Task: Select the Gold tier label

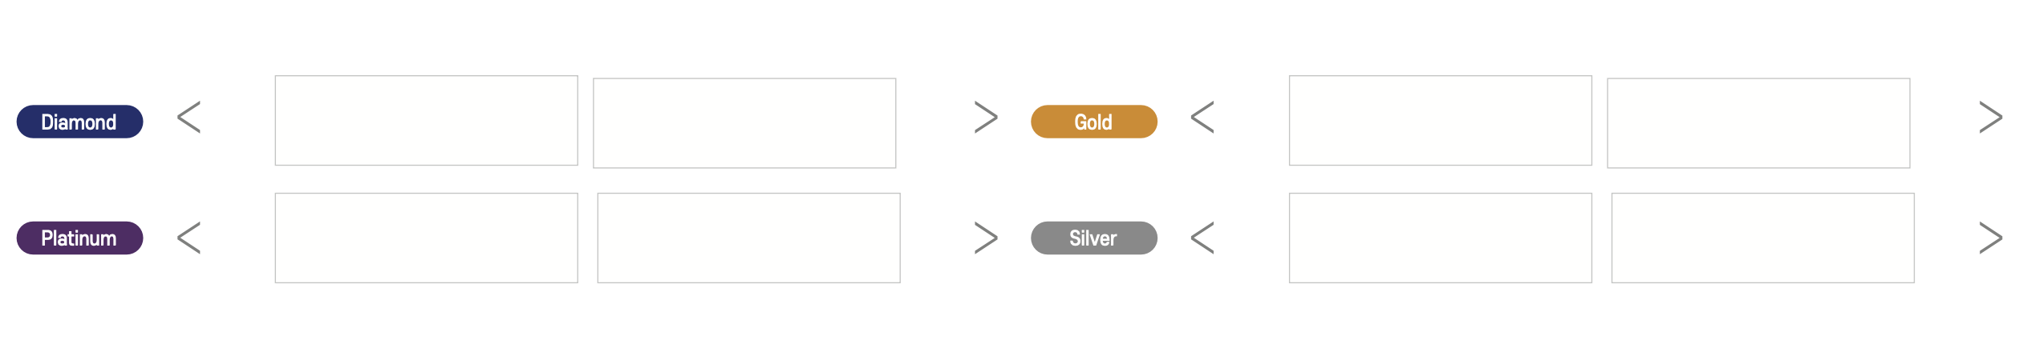Action: pos(1093,122)
